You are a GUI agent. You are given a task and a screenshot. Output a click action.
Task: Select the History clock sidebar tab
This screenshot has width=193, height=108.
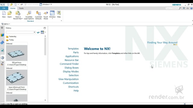coord(2,58)
